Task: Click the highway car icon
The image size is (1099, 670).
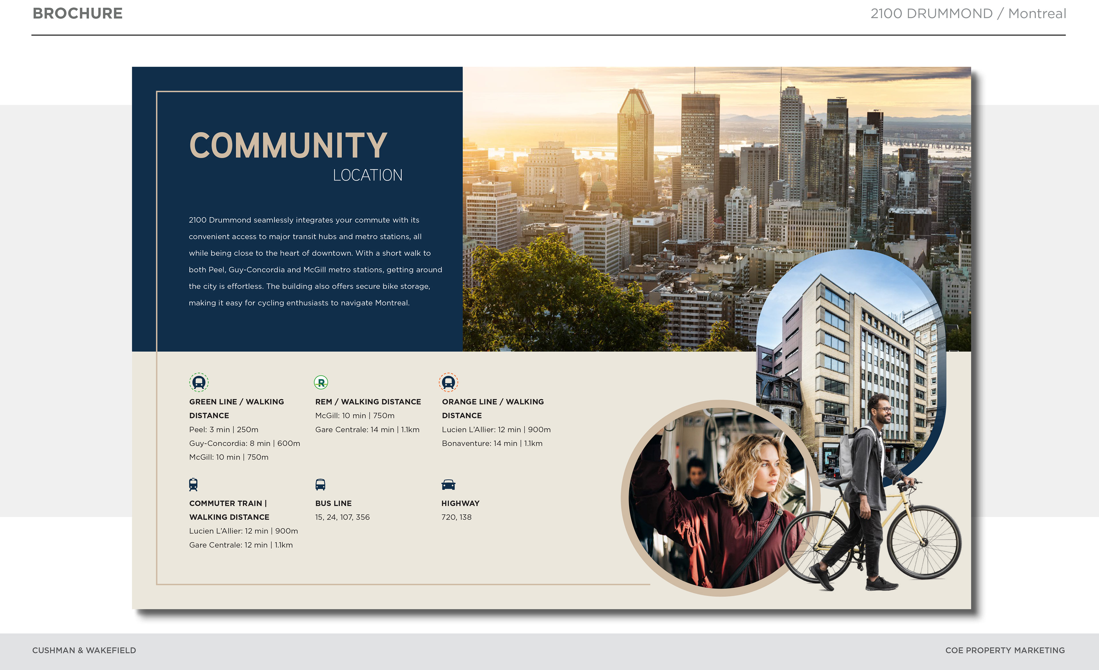Action: (448, 484)
